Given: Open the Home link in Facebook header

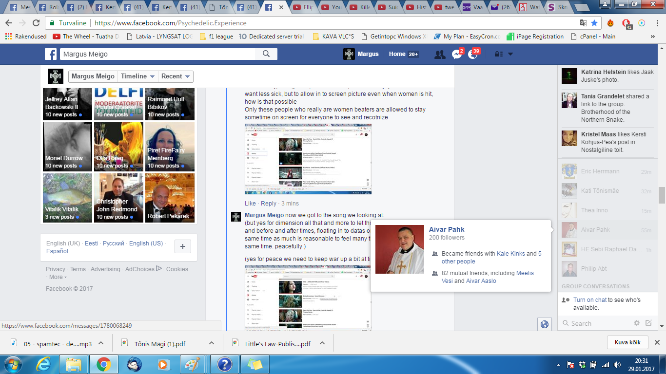Looking at the screenshot, I should tap(397, 54).
